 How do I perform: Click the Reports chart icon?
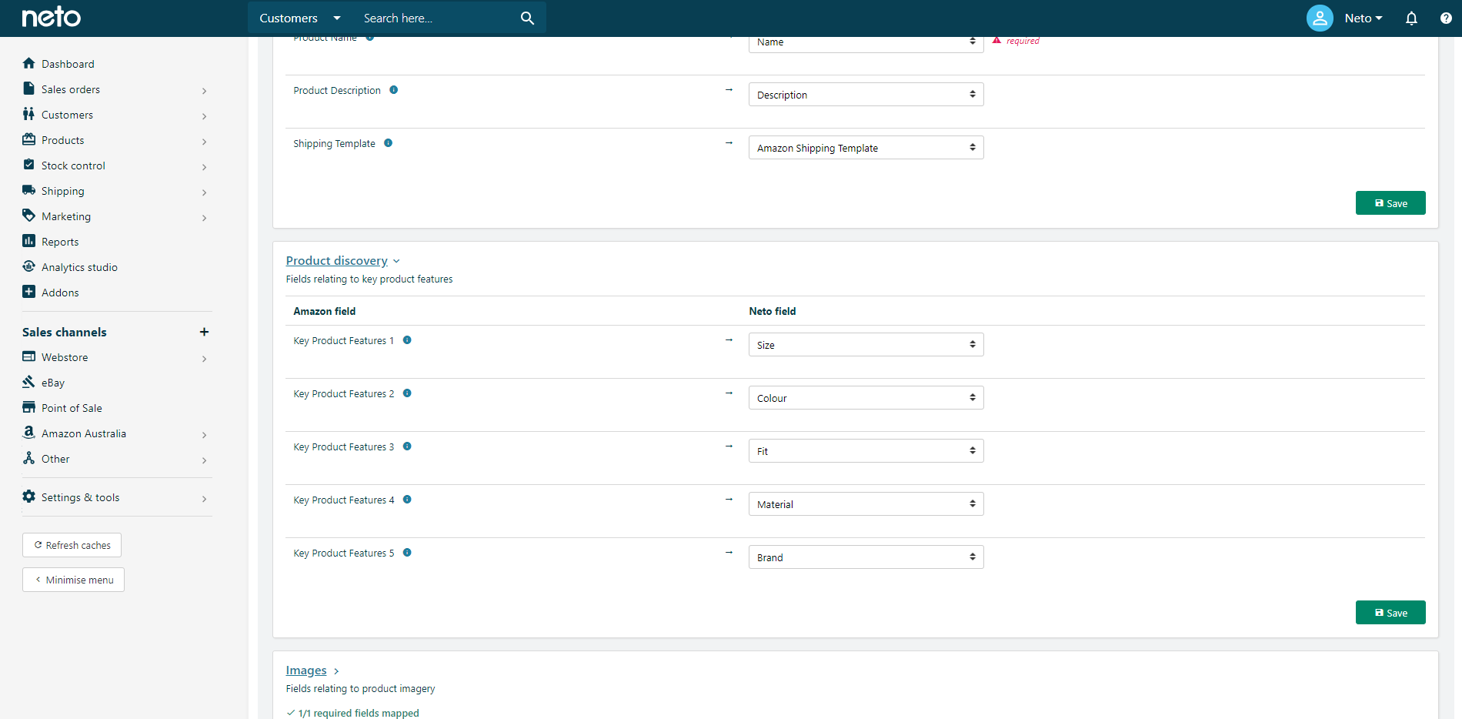[29, 241]
